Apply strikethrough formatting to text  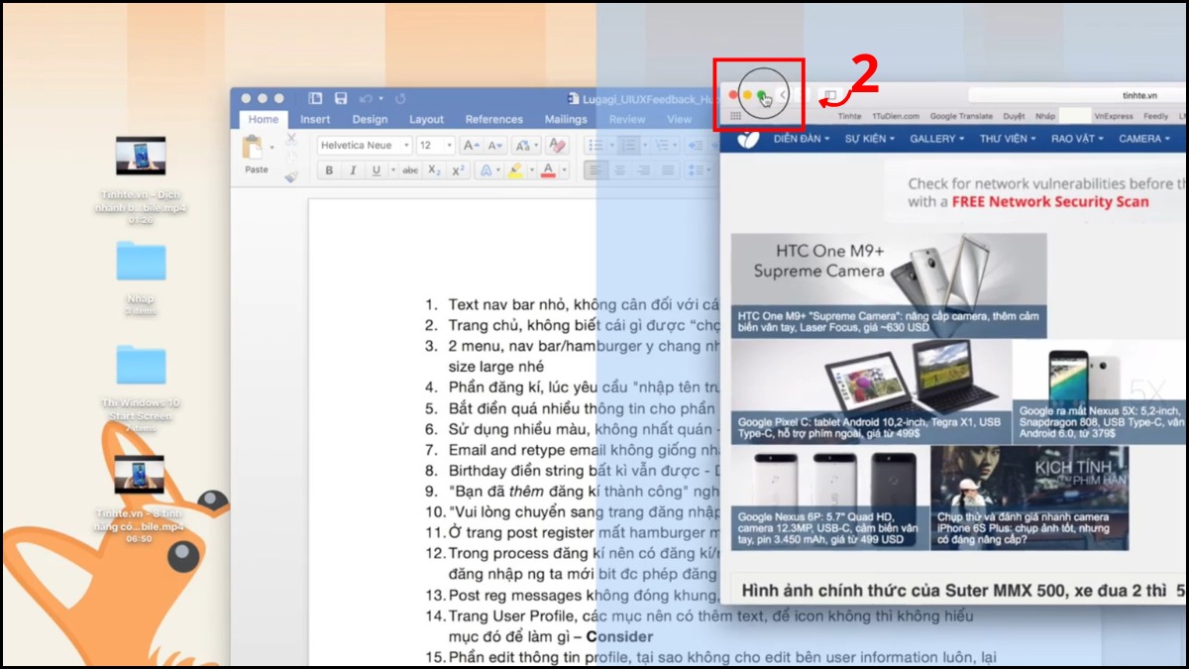(408, 169)
